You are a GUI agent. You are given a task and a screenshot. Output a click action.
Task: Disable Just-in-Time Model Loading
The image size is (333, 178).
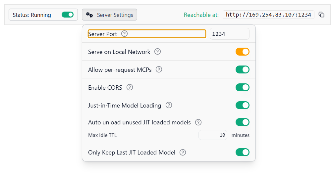pyautogui.click(x=242, y=105)
